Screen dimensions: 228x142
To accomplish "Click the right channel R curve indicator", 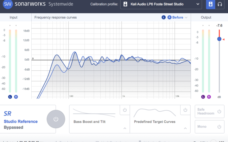I will 169,17.
